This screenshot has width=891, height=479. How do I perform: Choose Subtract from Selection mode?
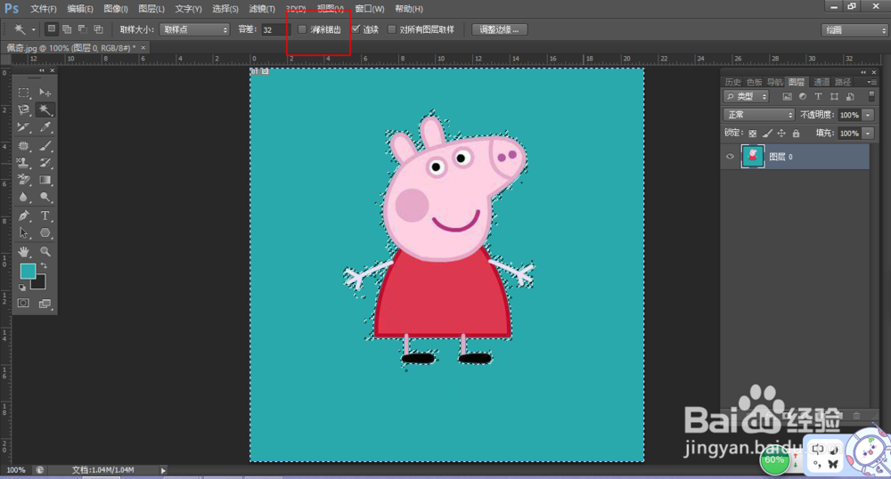pyautogui.click(x=82, y=29)
